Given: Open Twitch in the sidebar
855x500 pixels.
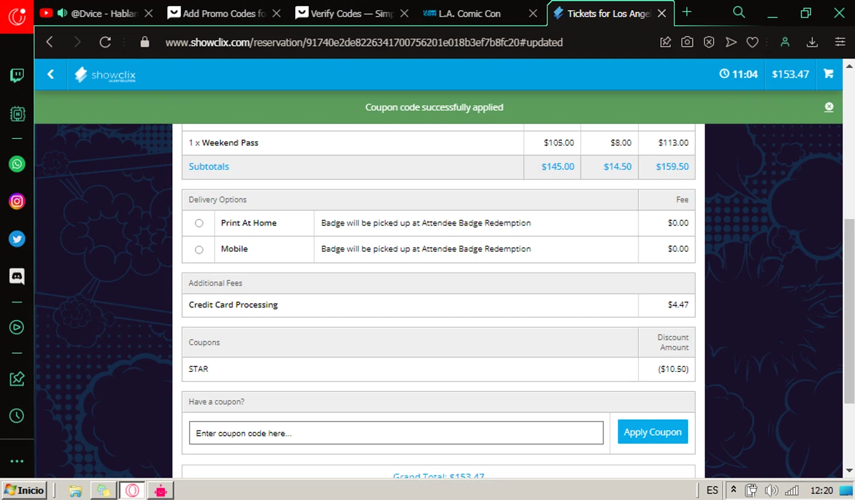Looking at the screenshot, I should coord(17,76).
